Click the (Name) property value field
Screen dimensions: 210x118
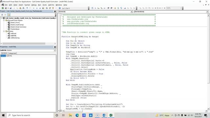click(31, 56)
